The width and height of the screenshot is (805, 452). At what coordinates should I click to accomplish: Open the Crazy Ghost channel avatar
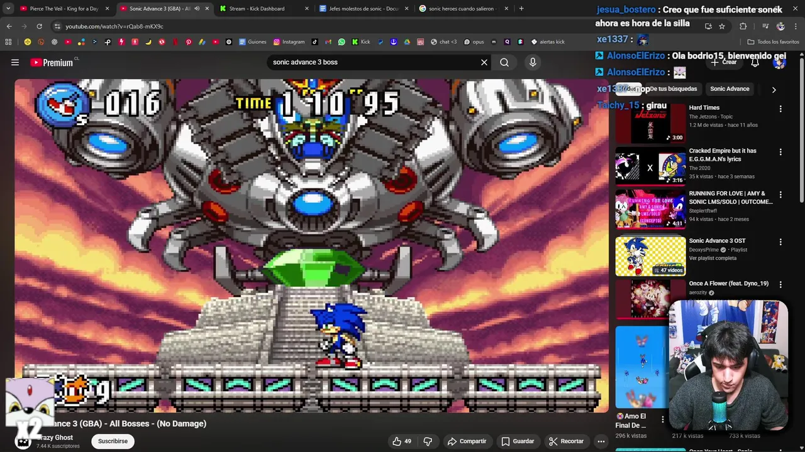click(23, 441)
